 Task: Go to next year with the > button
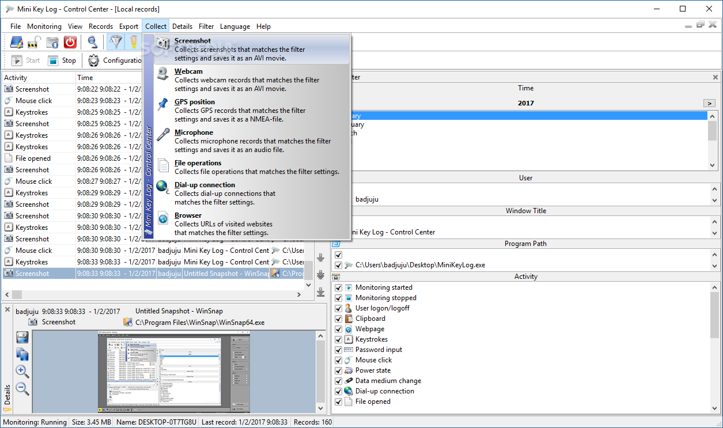click(709, 103)
